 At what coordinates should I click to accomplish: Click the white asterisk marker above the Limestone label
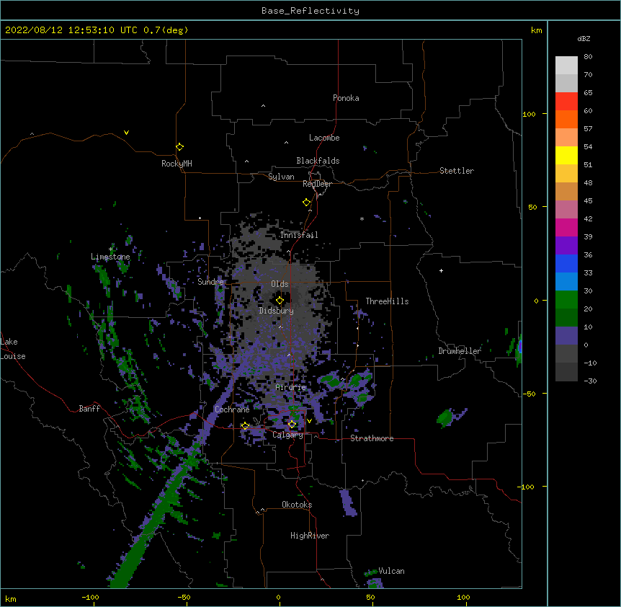111,249
